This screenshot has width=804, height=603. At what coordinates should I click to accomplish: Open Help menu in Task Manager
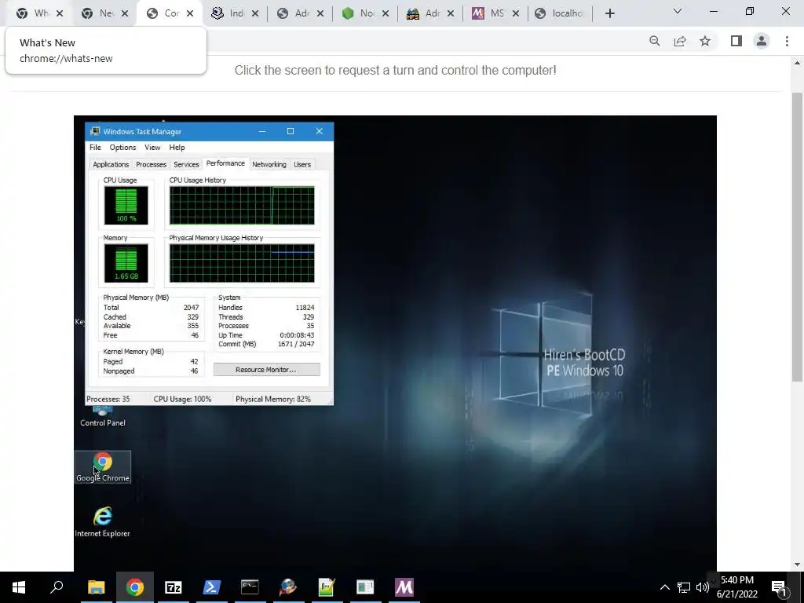coord(177,147)
